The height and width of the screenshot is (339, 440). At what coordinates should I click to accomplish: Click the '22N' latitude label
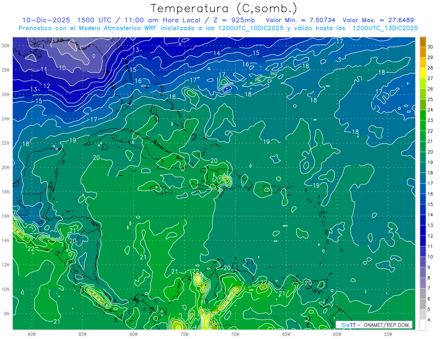[6, 143]
